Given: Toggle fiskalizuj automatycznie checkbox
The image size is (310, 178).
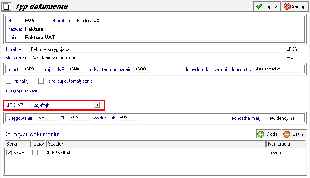Looking at the screenshot, I should point(41,81).
